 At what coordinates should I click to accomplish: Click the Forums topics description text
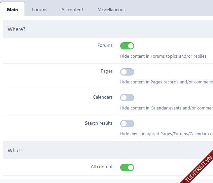coord(163,56)
